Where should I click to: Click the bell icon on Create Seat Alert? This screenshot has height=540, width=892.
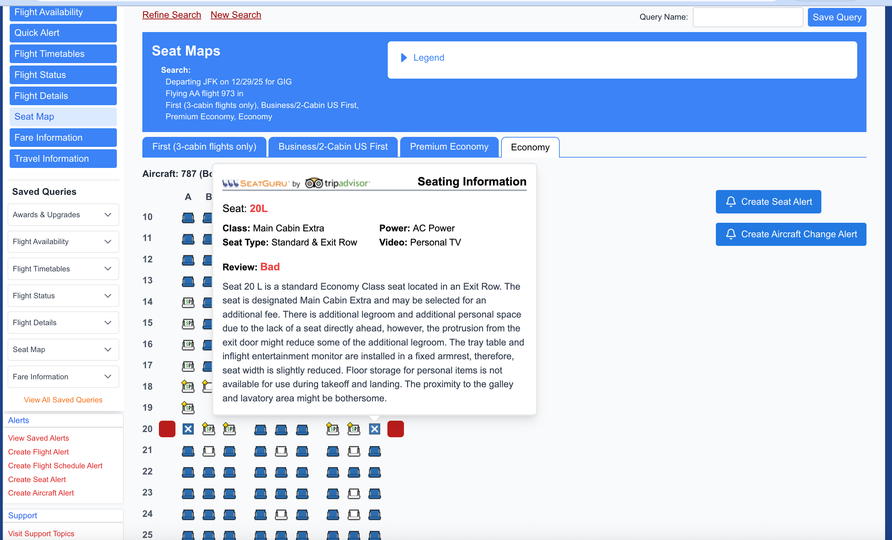coord(731,201)
